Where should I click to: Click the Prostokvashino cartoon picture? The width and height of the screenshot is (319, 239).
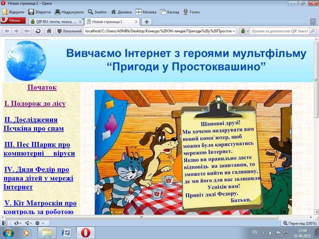pyautogui.click(x=193, y=152)
